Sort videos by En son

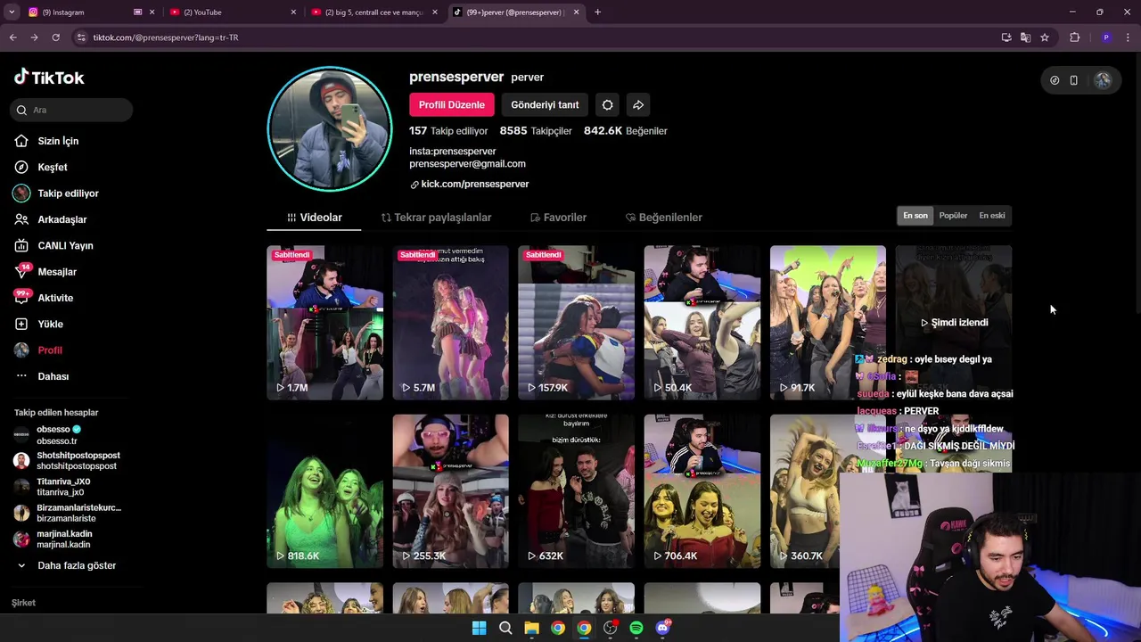coord(915,216)
